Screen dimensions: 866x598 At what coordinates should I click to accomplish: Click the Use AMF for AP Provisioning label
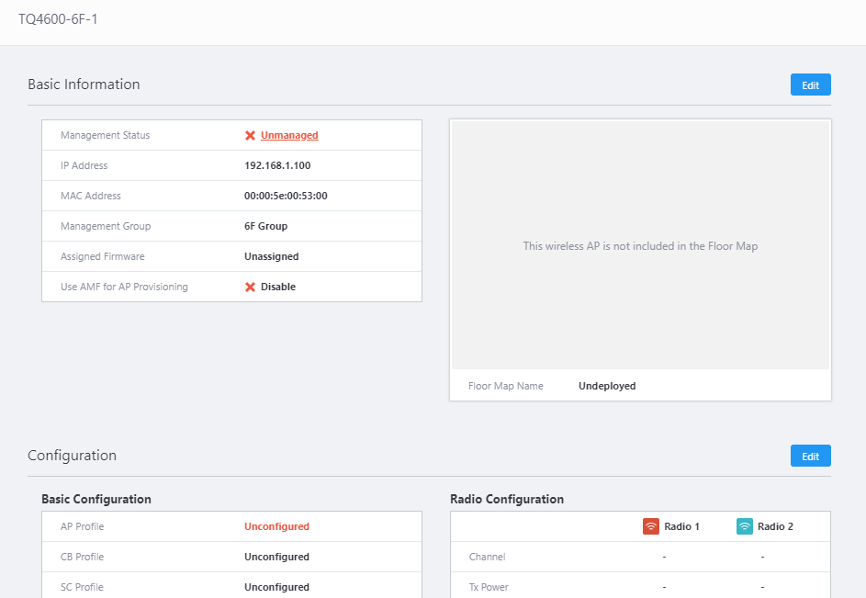(124, 287)
